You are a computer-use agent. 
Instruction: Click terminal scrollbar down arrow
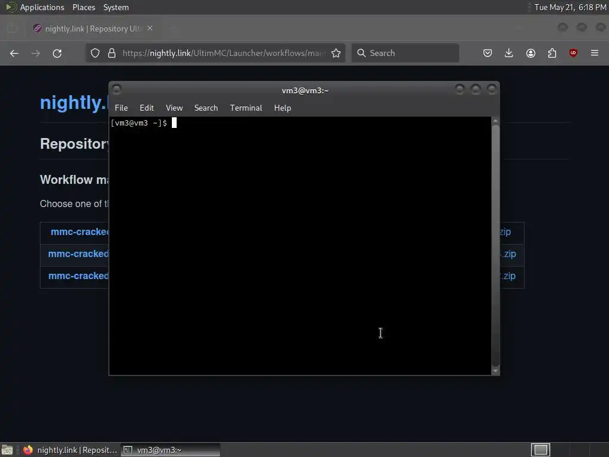pos(495,371)
